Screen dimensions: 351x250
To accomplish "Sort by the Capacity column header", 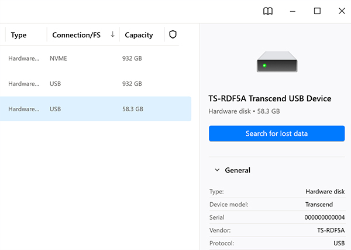I will pyautogui.click(x=139, y=35).
